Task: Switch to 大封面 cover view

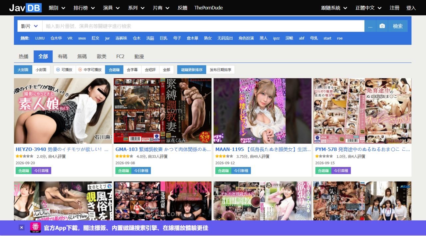Action: pyautogui.click(x=23, y=70)
